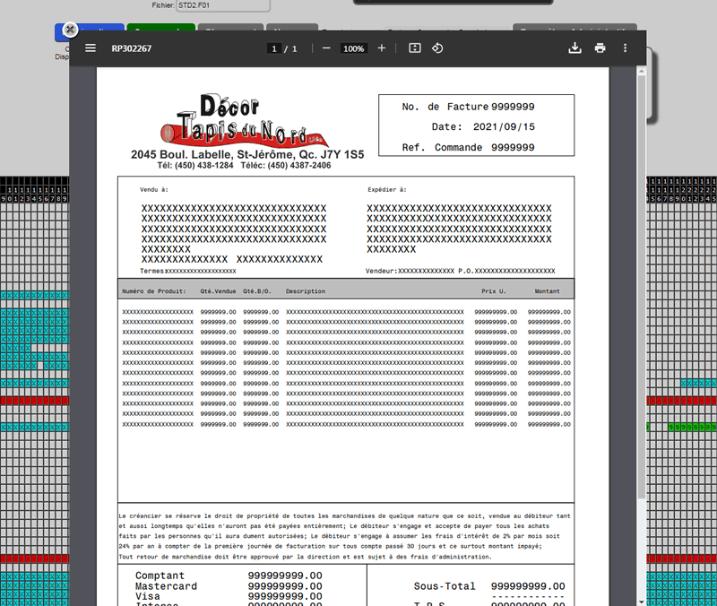Click the 'Qté.Vendue' column header

[218, 290]
